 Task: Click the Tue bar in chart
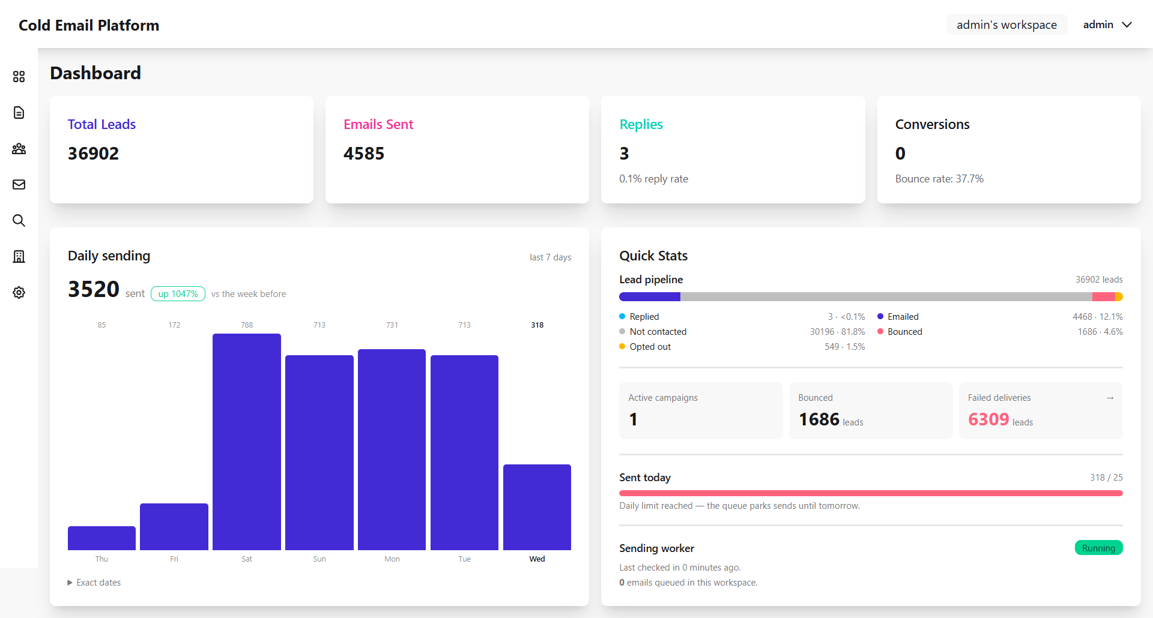464,452
